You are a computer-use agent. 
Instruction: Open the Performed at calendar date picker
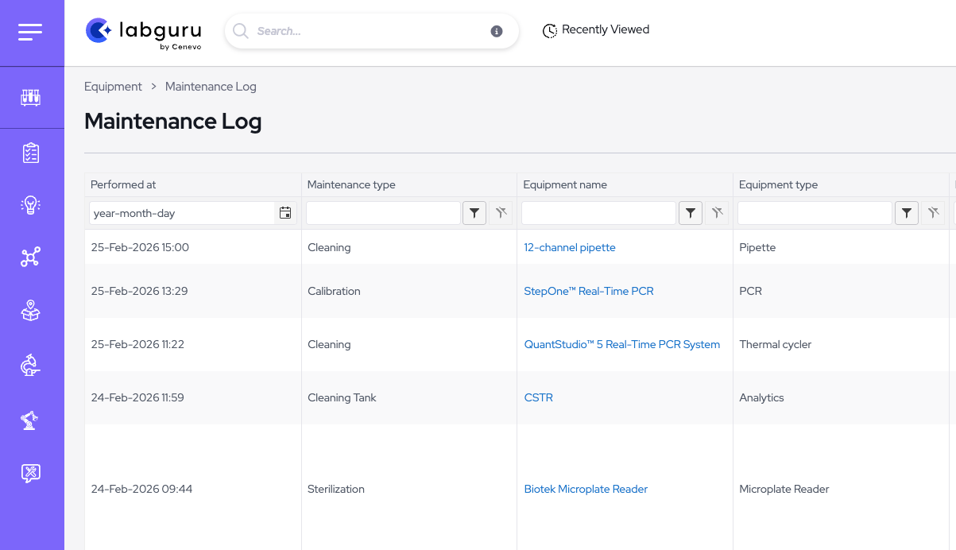click(x=285, y=213)
